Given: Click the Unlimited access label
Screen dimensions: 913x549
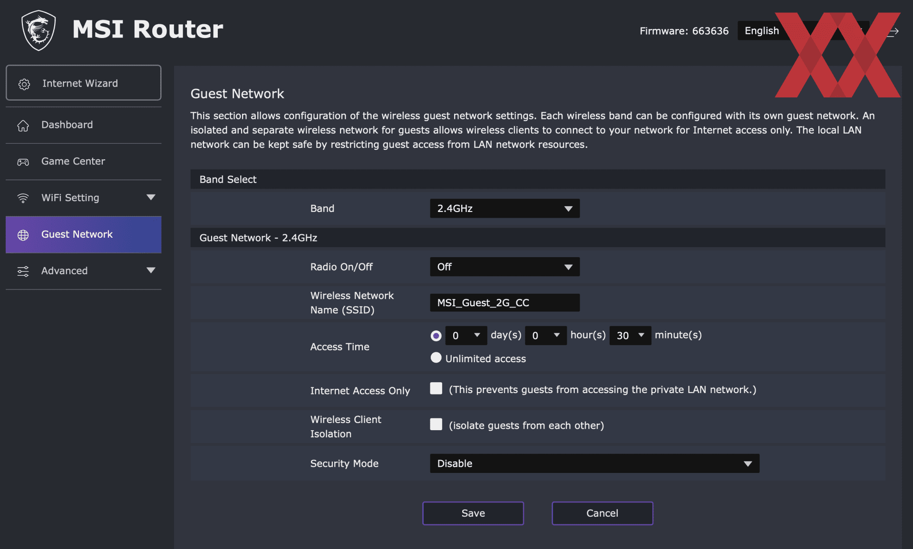Looking at the screenshot, I should click(486, 359).
